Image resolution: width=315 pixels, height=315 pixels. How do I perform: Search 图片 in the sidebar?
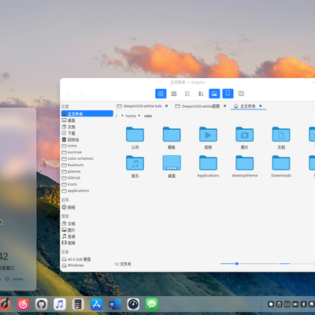click(87, 230)
